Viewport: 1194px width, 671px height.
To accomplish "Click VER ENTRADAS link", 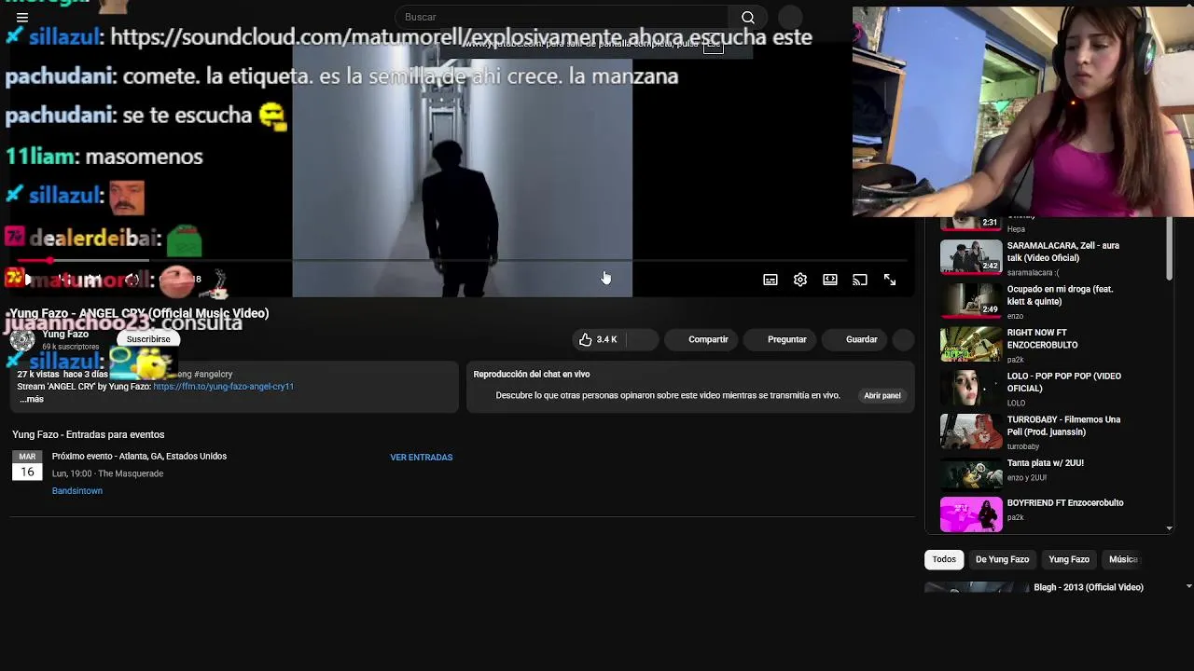I will tap(421, 458).
